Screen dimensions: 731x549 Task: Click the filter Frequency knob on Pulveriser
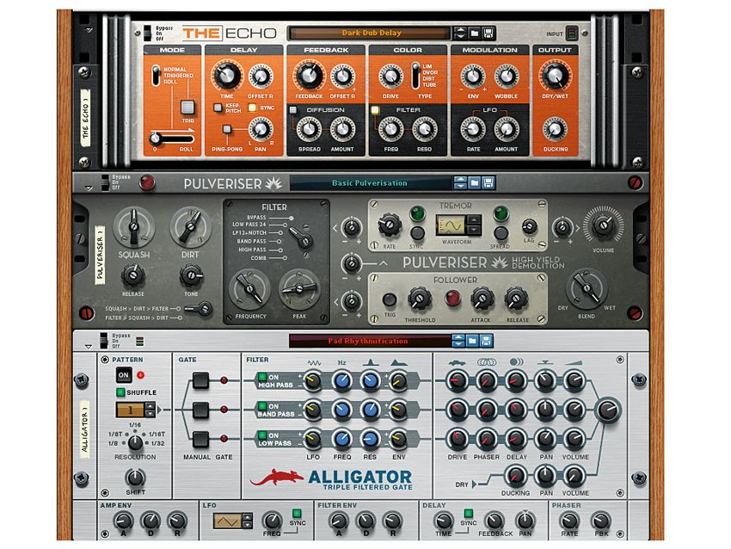pyautogui.click(x=250, y=290)
